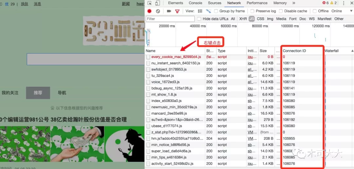
Task: Select the XHR filter type
Action: pos(243,19)
